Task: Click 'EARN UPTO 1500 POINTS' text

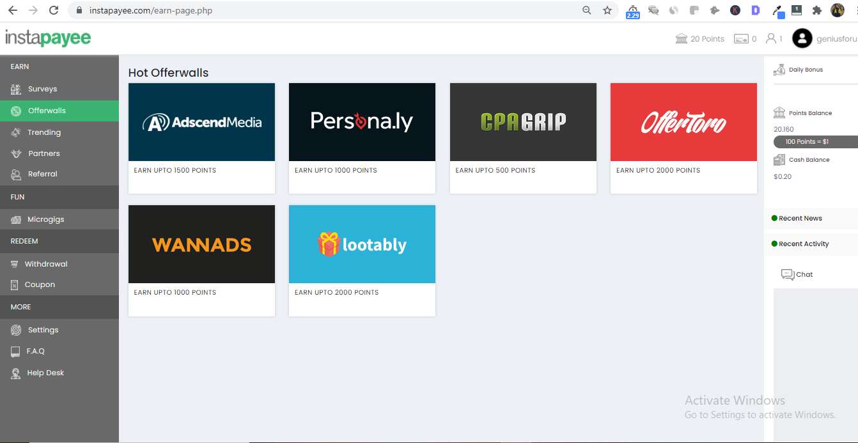Action: tap(175, 171)
